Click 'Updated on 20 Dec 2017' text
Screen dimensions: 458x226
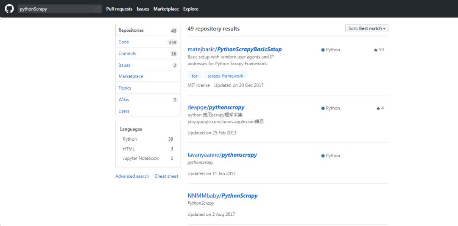239,85
